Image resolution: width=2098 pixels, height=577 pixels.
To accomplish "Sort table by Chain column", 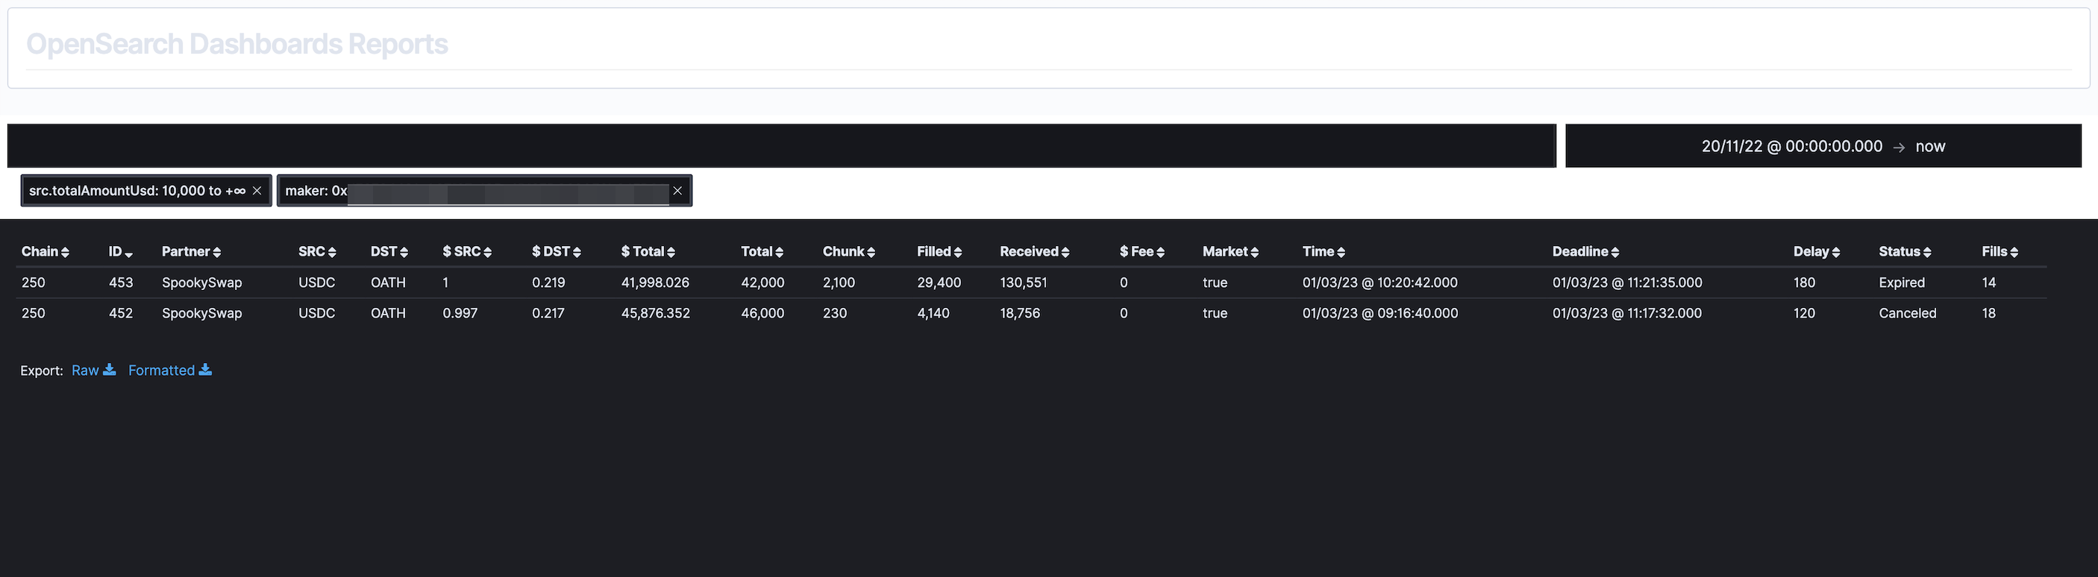I will click(x=46, y=251).
